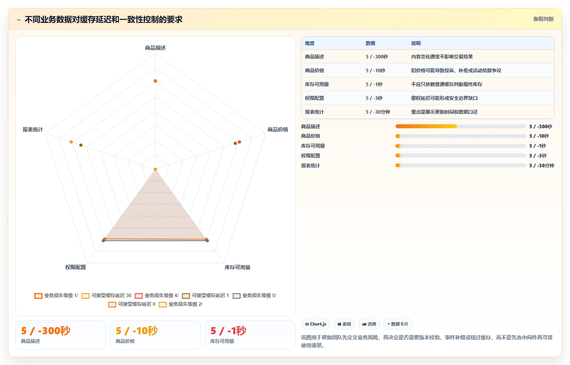Click the 说明 column header
Screen dimensions: 570x365
[416, 43]
